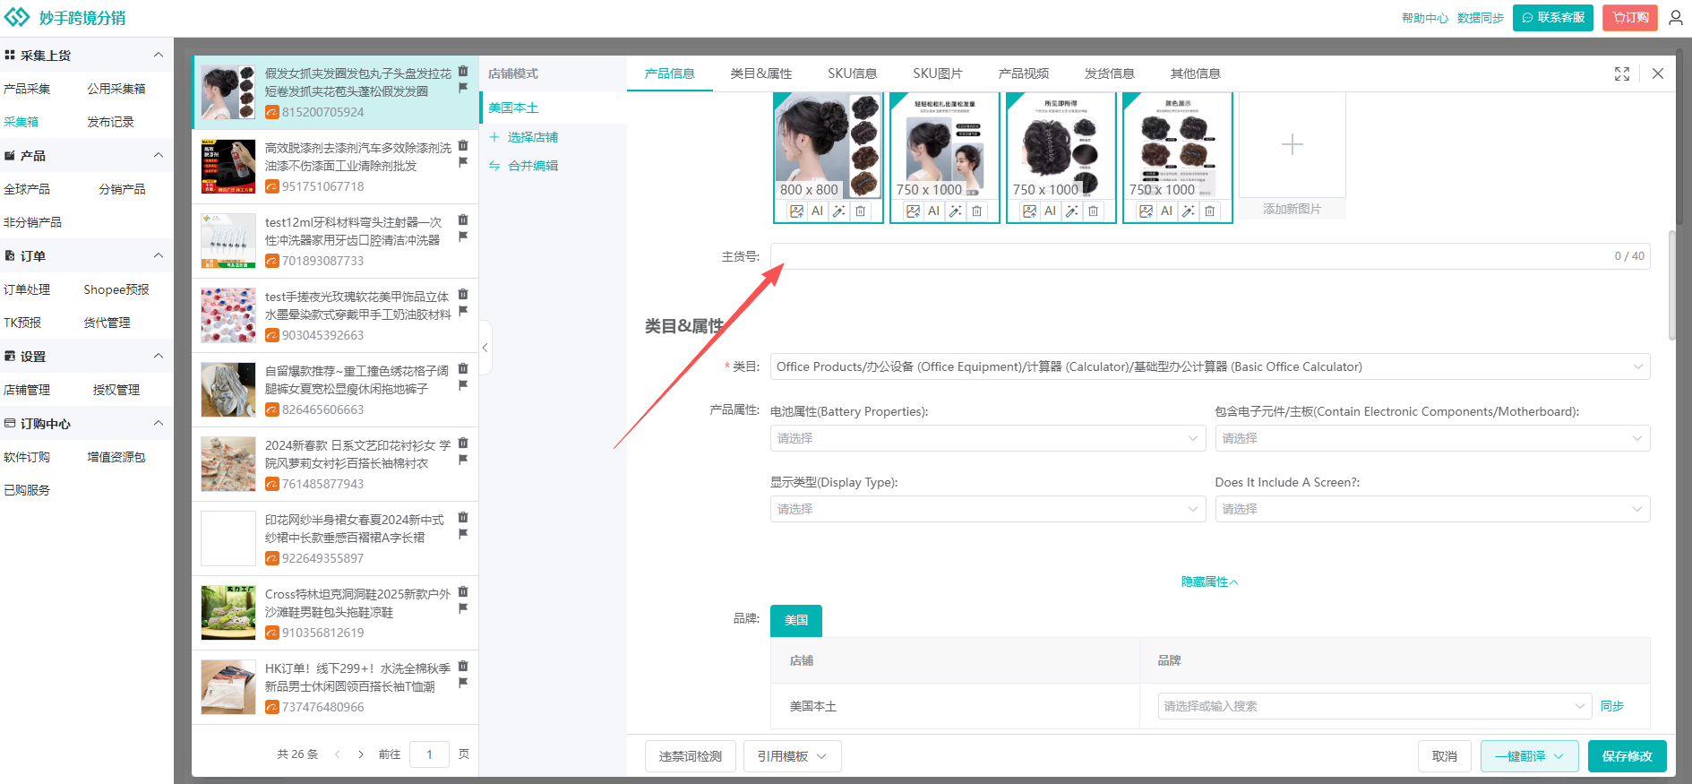Click 选择店铺 in the store mode panel

[524, 137]
